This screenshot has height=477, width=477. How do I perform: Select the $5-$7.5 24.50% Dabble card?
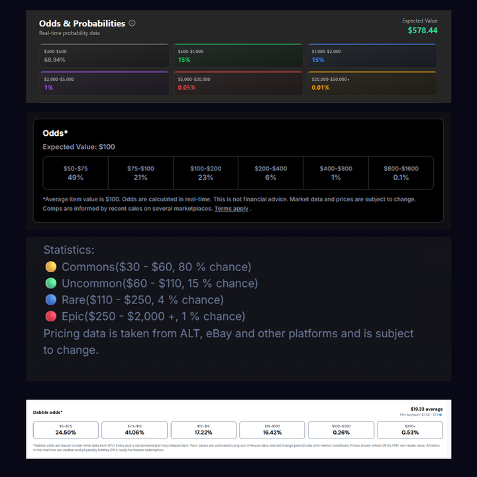(x=66, y=430)
